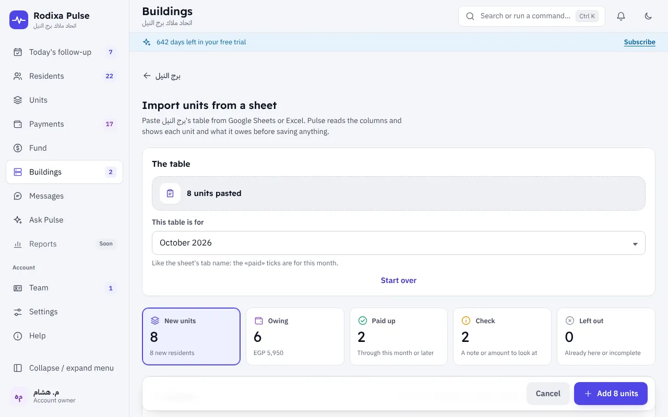Click the dropdown arrow of month selector
Viewport: 668px width, 417px height.
(635, 244)
